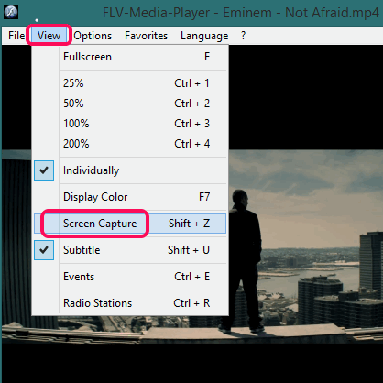383x383 pixels.
Task: Open the ? help menu
Action: click(x=243, y=36)
